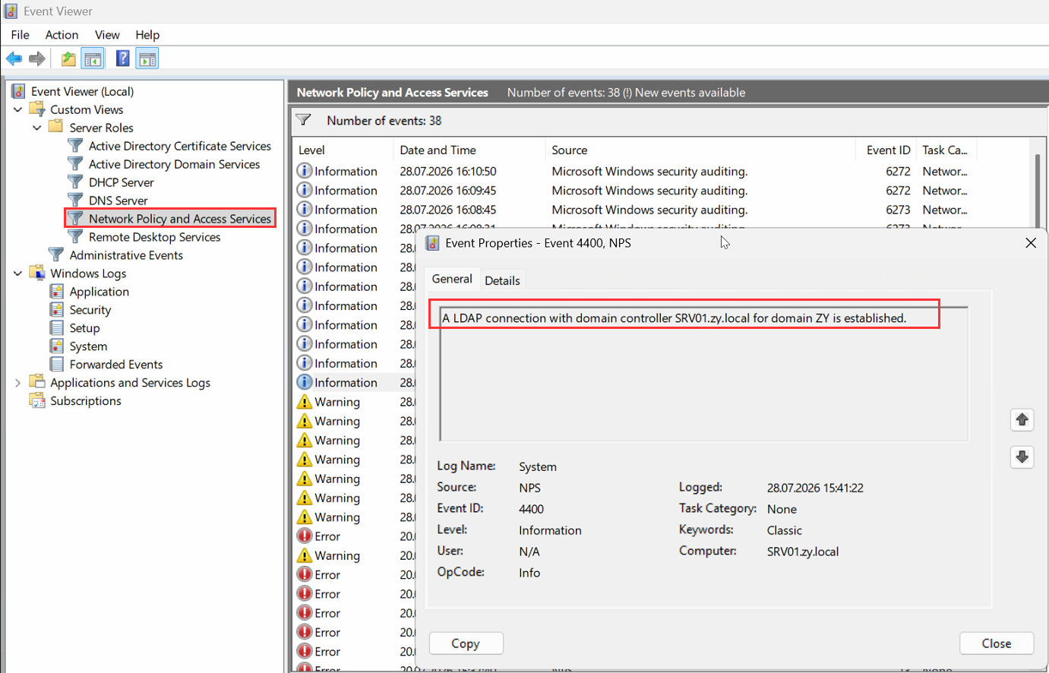Click the Back arrow toolbar icon
1049x673 pixels.
(14, 58)
